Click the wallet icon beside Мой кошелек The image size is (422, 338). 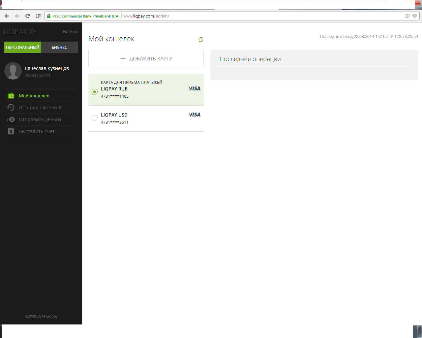tap(11, 96)
